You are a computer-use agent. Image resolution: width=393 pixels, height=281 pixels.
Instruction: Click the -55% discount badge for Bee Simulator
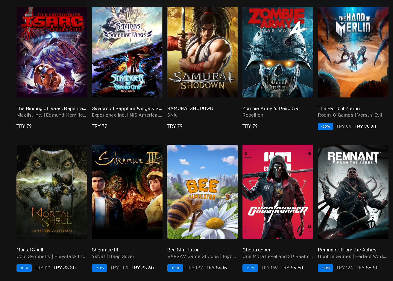(x=175, y=268)
